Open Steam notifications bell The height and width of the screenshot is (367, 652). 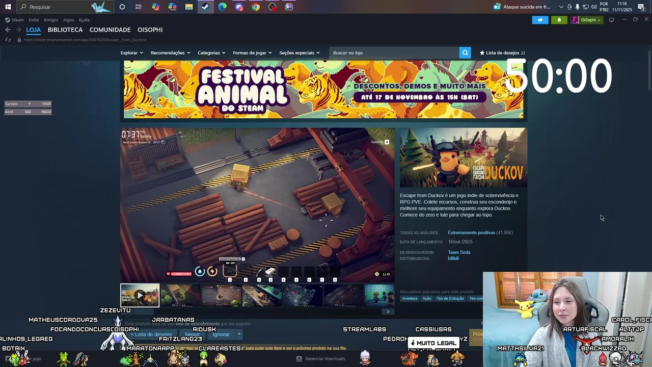coord(559,20)
